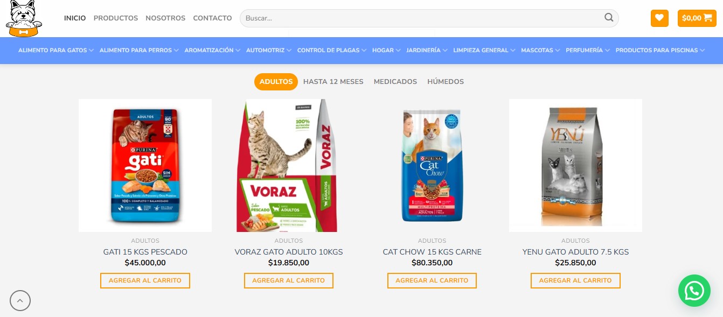
Task: Click the dog logo in header
Action: pyautogui.click(x=24, y=18)
